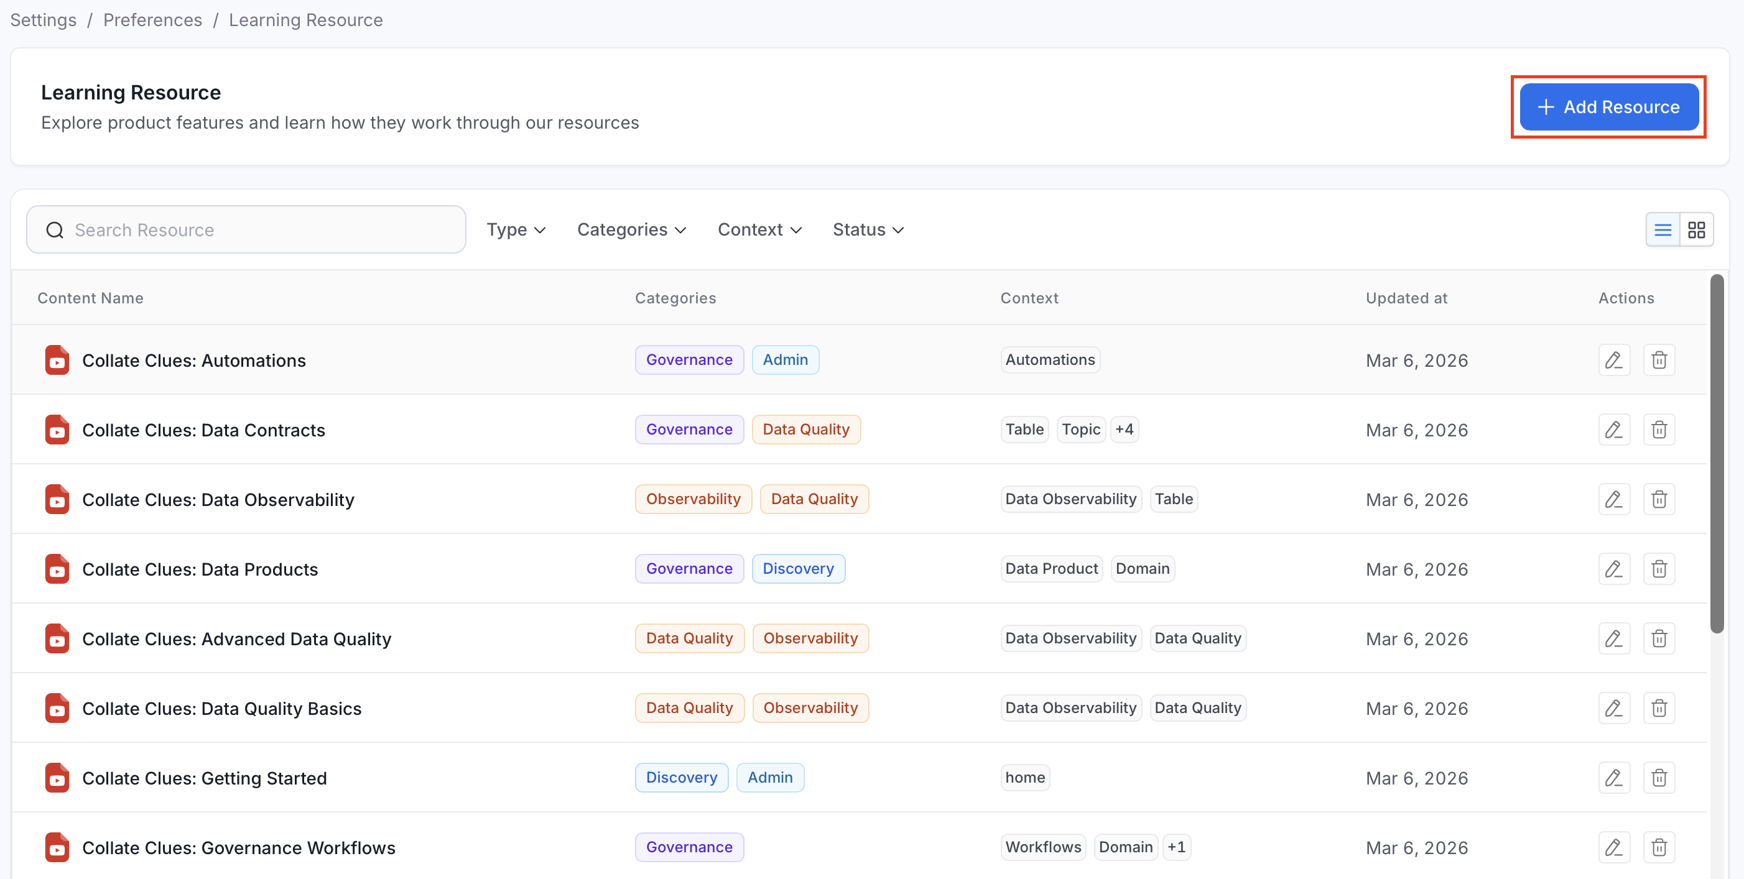Viewport: 1744px width, 879px height.
Task: Open Collate Clues: Automations
Action: click(x=193, y=361)
